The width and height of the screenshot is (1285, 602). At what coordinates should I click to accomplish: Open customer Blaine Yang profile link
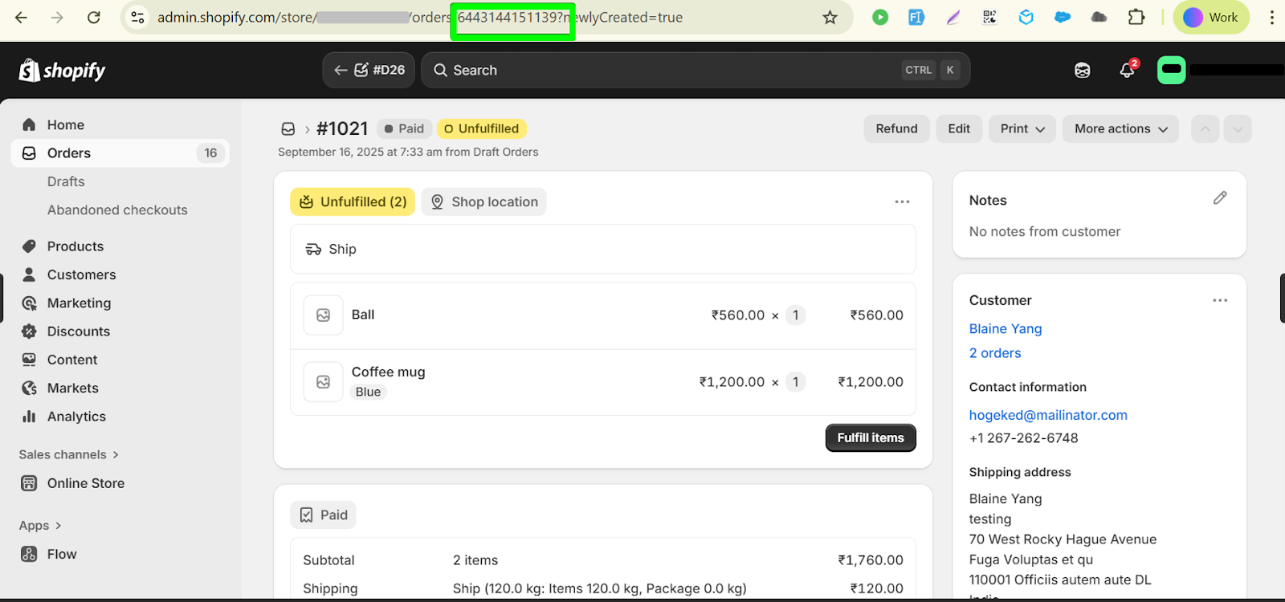tap(1006, 328)
